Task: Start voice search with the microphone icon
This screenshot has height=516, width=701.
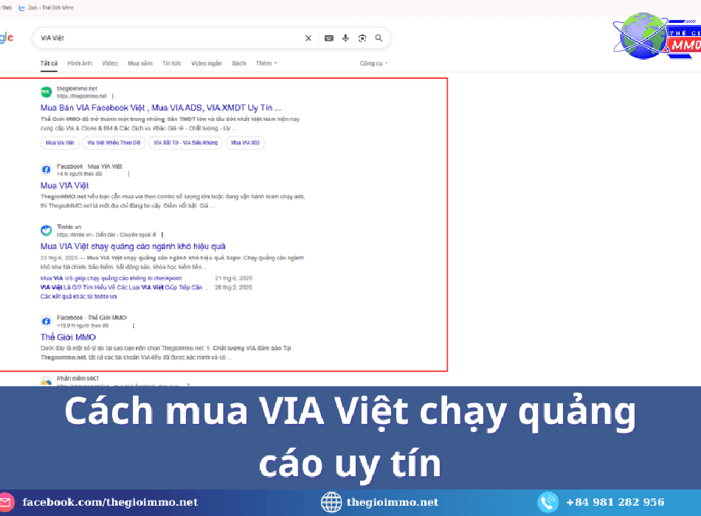Action: tap(345, 38)
